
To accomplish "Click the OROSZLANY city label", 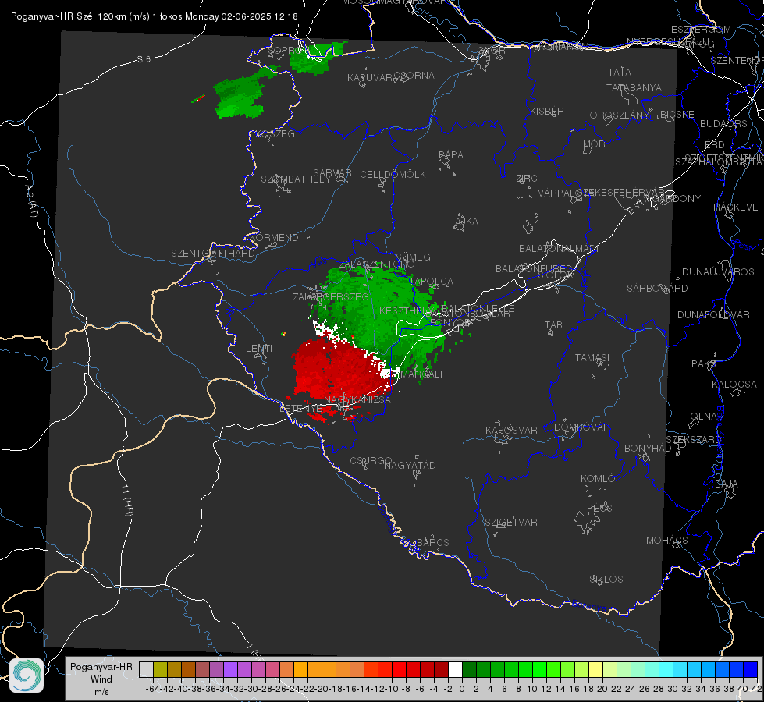I will [x=620, y=115].
